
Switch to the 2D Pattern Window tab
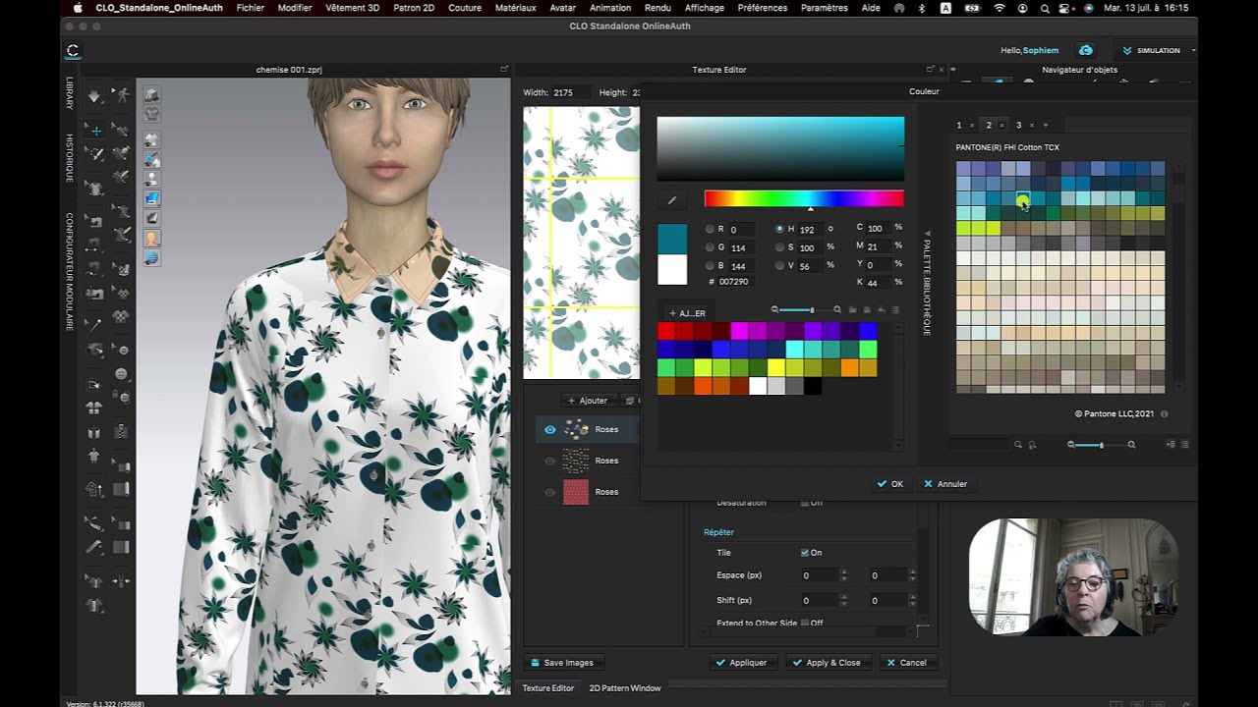(625, 688)
